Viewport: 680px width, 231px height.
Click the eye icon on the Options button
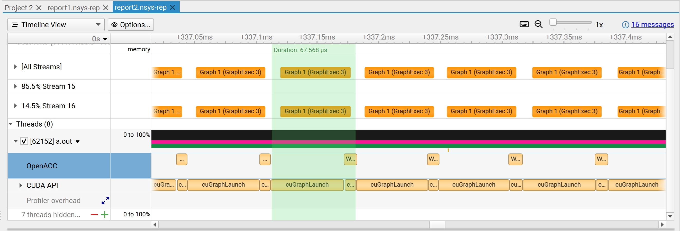(114, 24)
